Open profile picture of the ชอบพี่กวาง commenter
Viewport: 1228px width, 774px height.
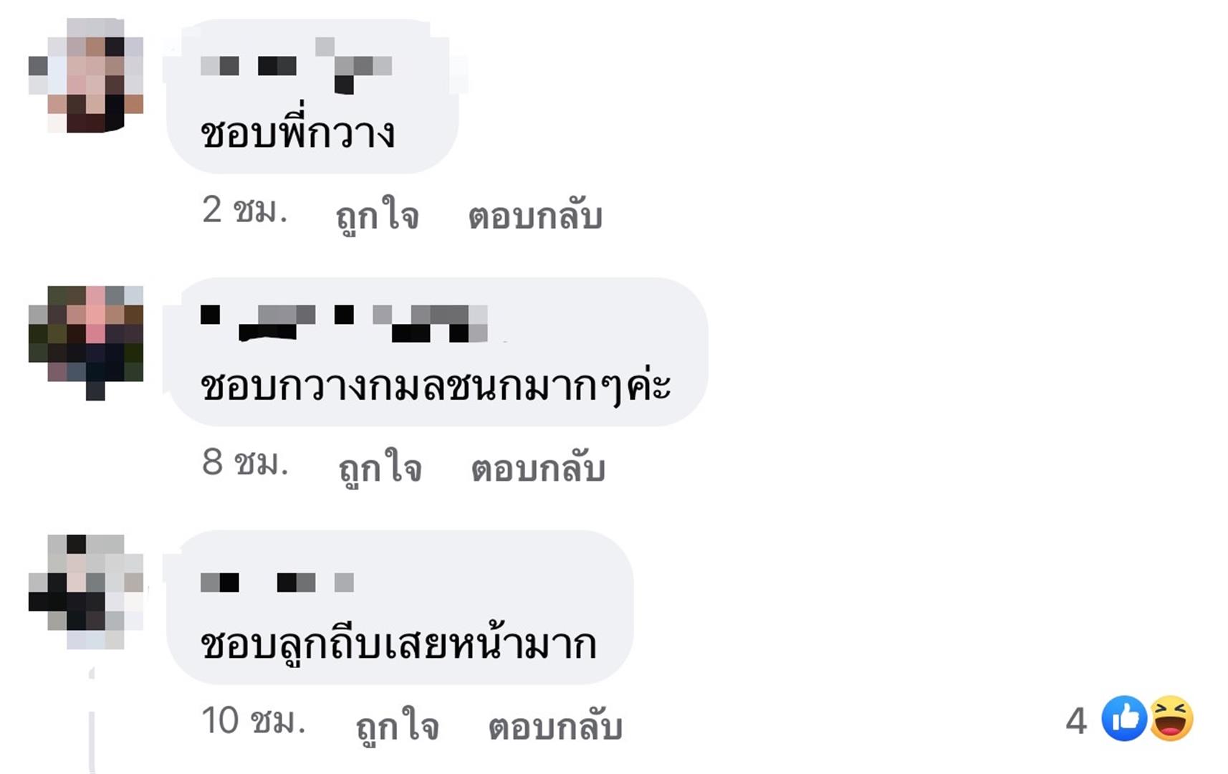pos(86,75)
